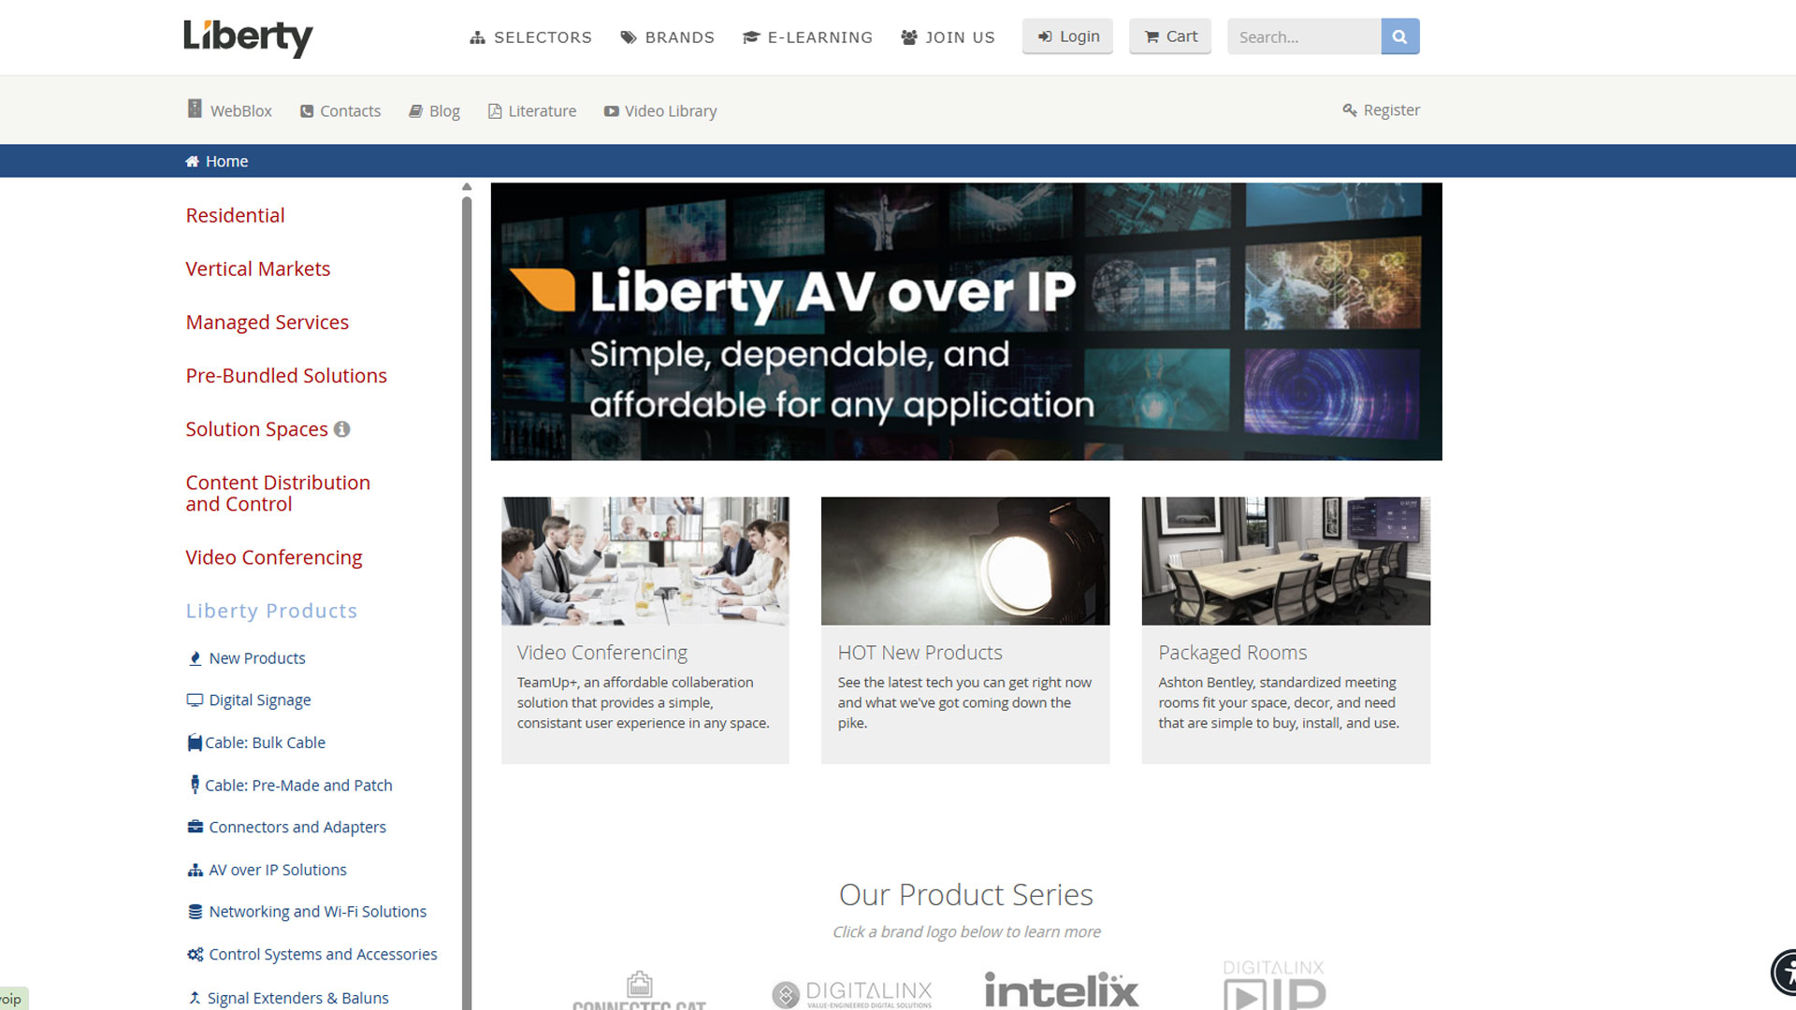
Task: Expand Pre-Bundled Solutions category
Action: tap(286, 375)
